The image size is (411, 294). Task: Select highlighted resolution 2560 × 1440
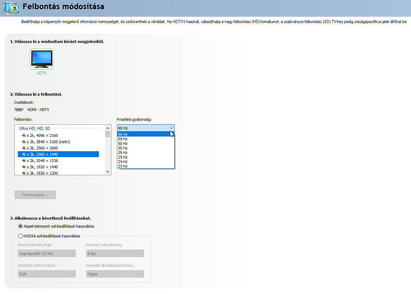pos(58,154)
